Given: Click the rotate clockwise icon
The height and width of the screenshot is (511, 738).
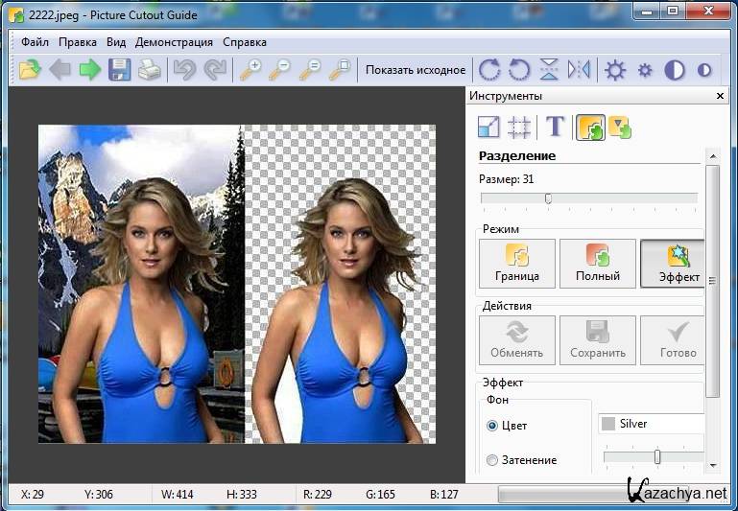Looking at the screenshot, I should (x=489, y=70).
